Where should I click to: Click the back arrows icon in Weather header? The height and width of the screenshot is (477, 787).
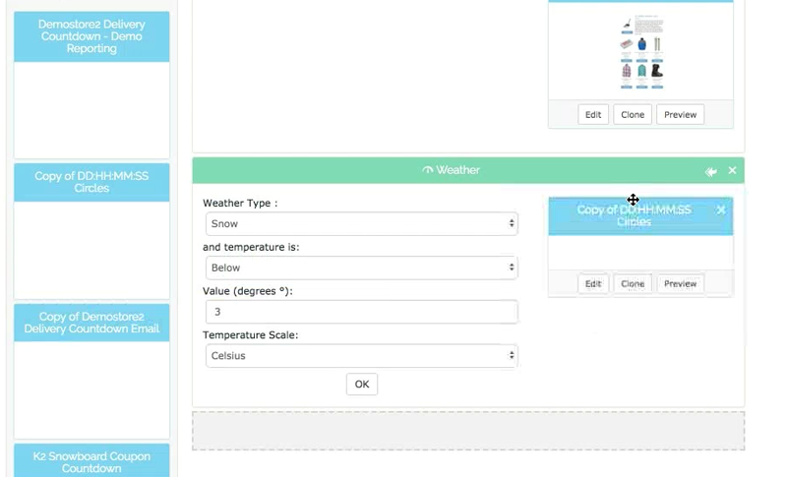tap(710, 171)
